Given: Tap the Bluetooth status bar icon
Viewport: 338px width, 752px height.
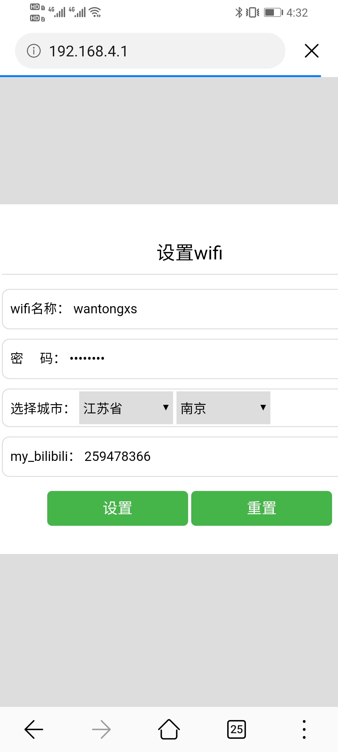Looking at the screenshot, I should [239, 13].
